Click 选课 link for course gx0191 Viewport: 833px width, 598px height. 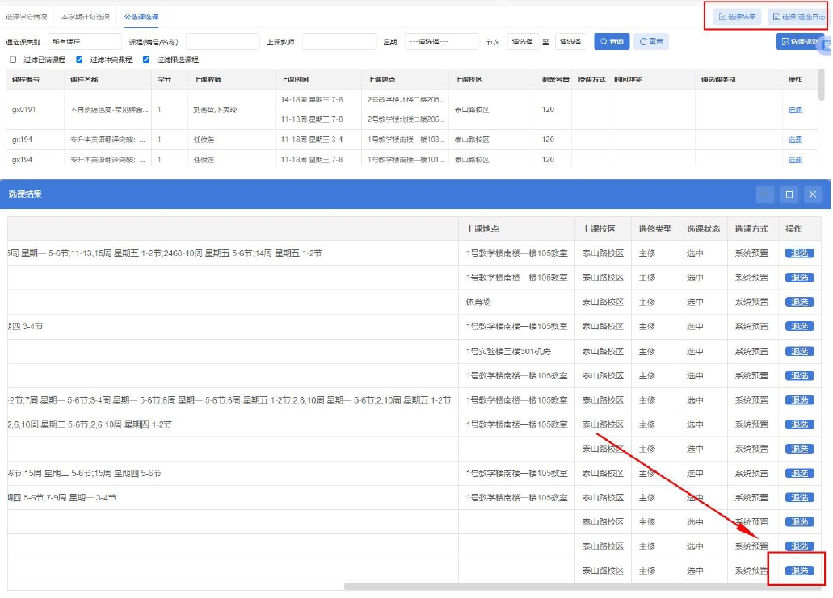(795, 110)
